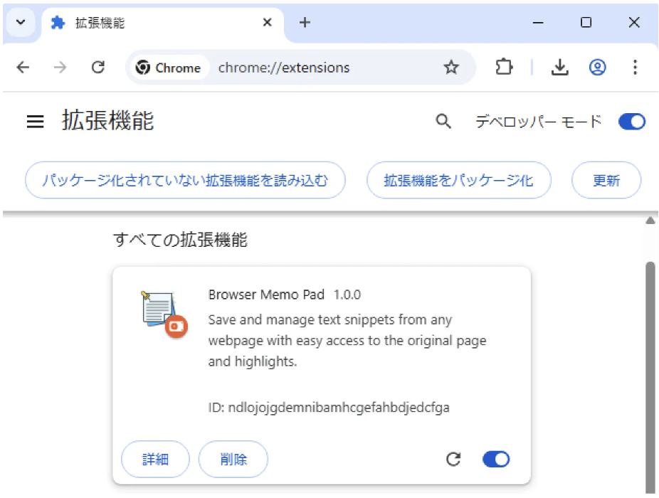Go back with the back arrow
The width and height of the screenshot is (659, 498).
coord(23,68)
